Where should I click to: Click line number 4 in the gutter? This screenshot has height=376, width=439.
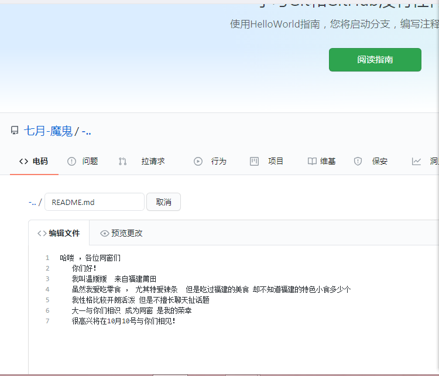[x=47, y=289]
